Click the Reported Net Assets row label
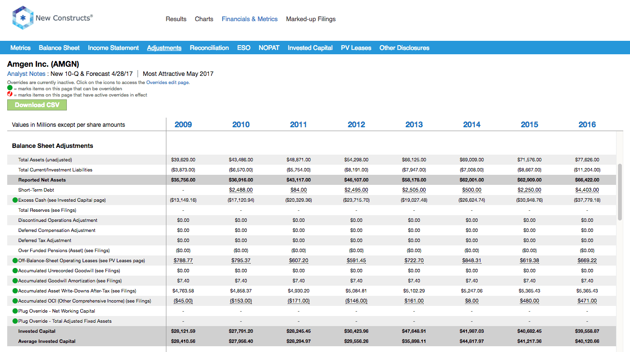The width and height of the screenshot is (630, 352). [42, 180]
